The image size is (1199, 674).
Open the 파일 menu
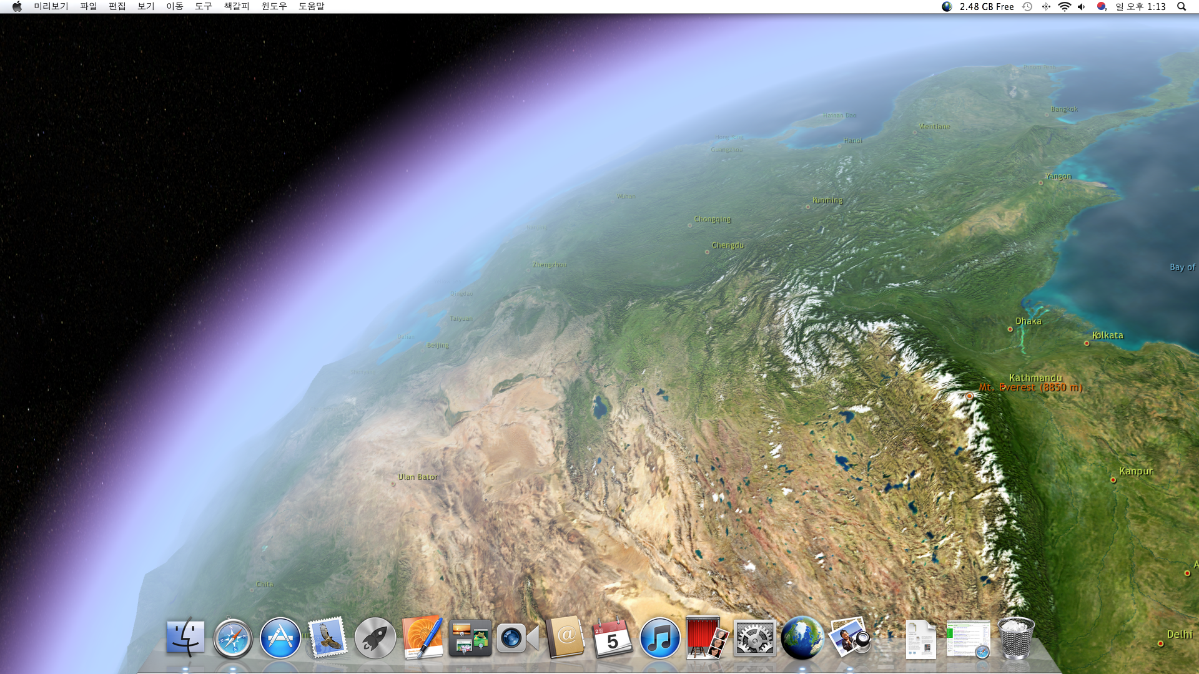[89, 6]
